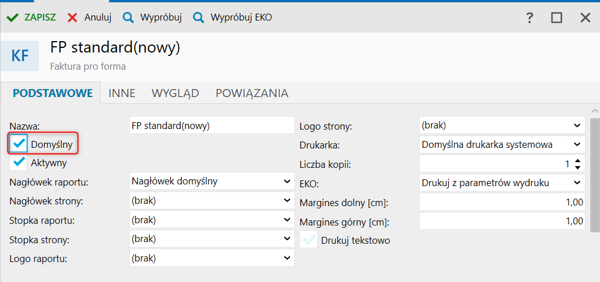This screenshot has width=600, height=282.
Task: Close the report settings window
Action: (585, 18)
